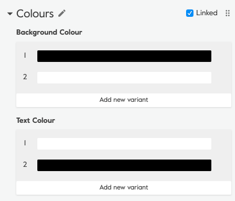Click variant number 1 in Text Colour
Viewport: 235px width, 201px height.
[25, 143]
